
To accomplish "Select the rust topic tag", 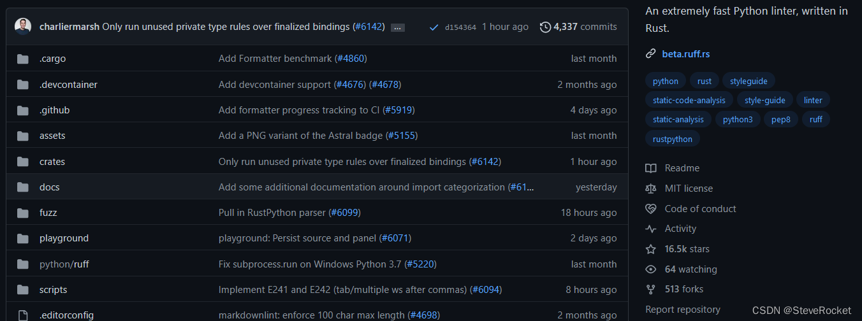I will click(x=705, y=81).
